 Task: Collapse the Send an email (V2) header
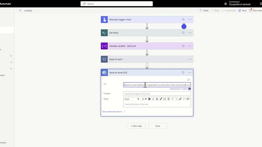[x=147, y=73]
